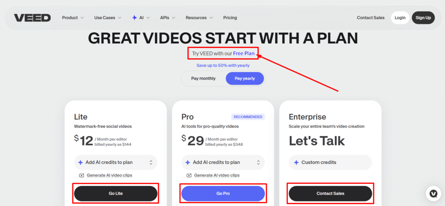Select the Pay yearly billing option
Viewport: 445px width, 206px height.
click(x=245, y=78)
